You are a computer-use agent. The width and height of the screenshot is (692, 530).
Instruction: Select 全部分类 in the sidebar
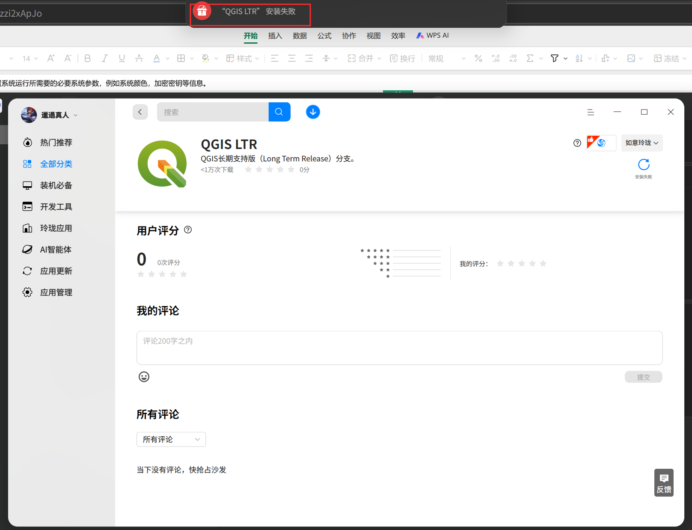pyautogui.click(x=56, y=164)
